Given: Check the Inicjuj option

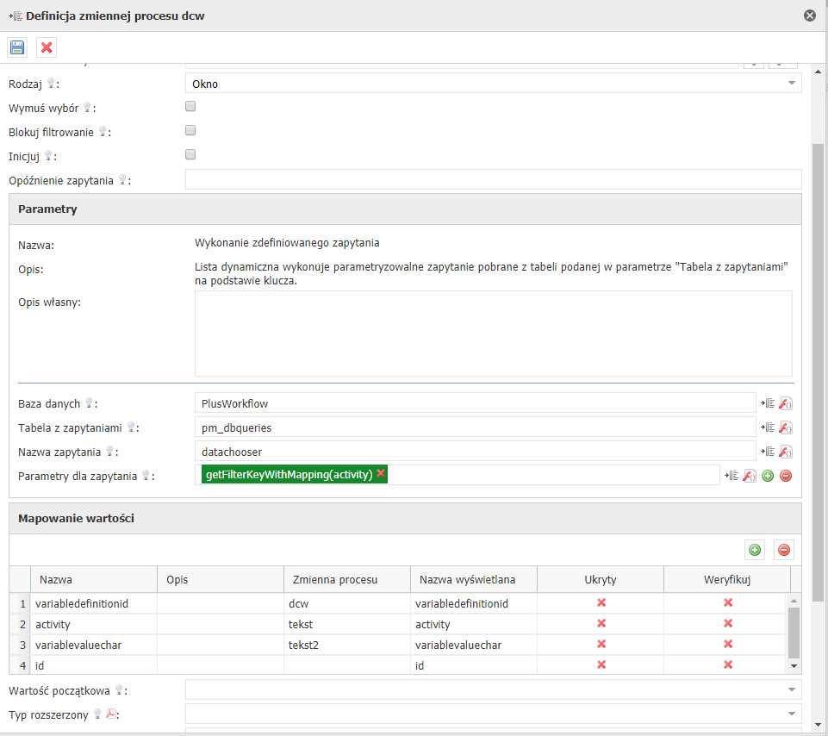Looking at the screenshot, I should coord(190,154).
